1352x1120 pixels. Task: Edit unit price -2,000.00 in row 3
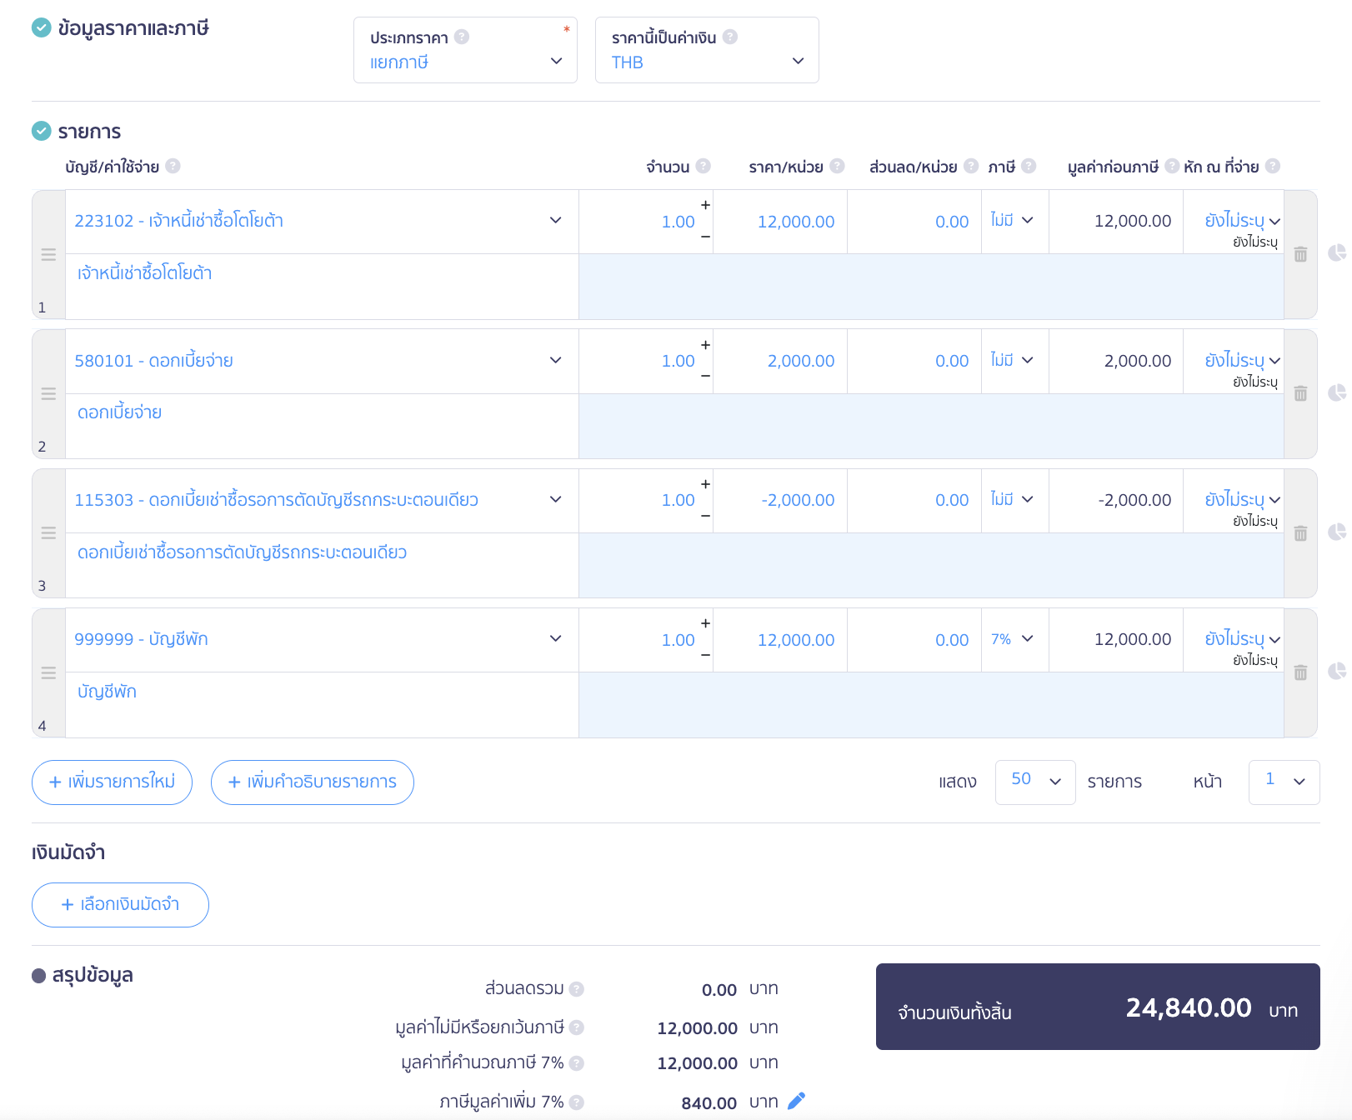[x=780, y=500]
